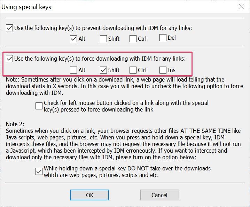This screenshot has width=250, height=207.
Task: Toggle the prevent downloading with IDM checkbox
Action: [x=9, y=28]
